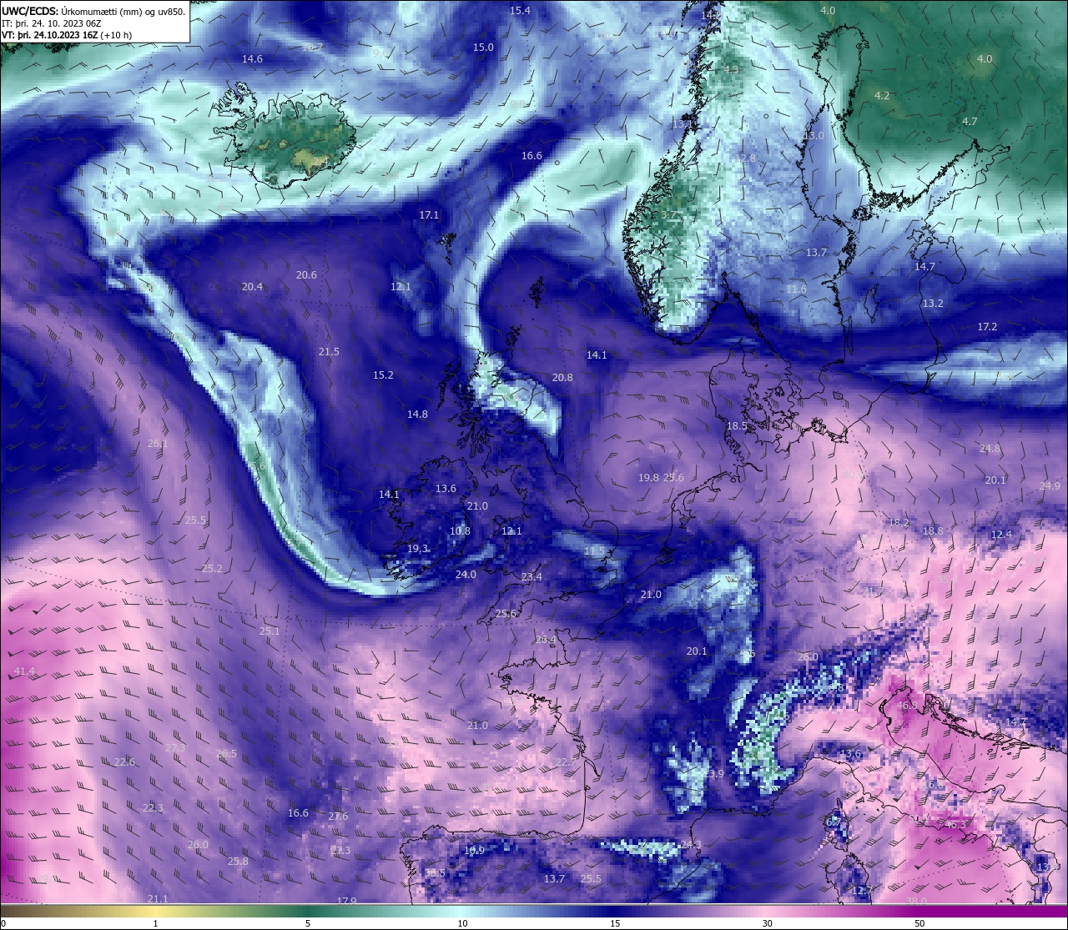Click legend tick label 15
The image size is (1068, 930).
pos(614,923)
